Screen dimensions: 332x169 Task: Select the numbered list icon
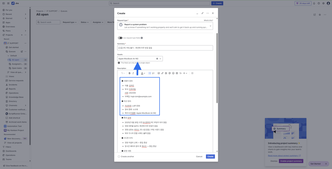coord(153,73)
